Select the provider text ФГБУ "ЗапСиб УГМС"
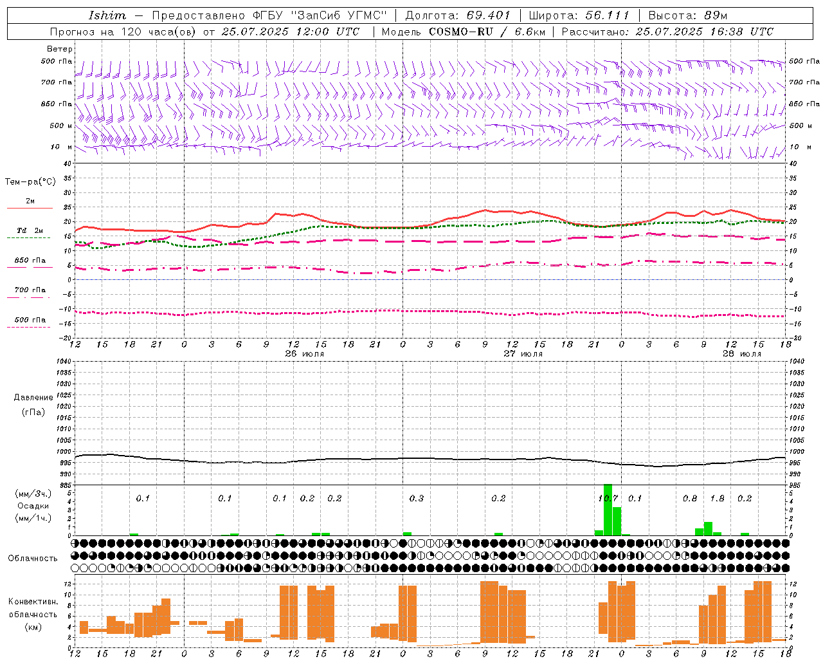The image size is (823, 659). click(x=320, y=15)
